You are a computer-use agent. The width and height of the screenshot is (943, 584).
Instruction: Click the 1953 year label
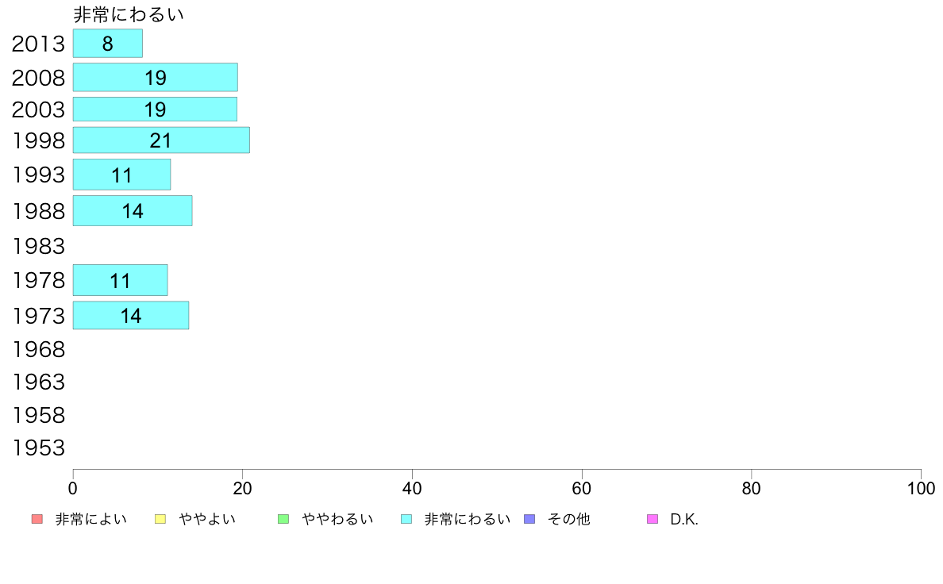coord(38,448)
